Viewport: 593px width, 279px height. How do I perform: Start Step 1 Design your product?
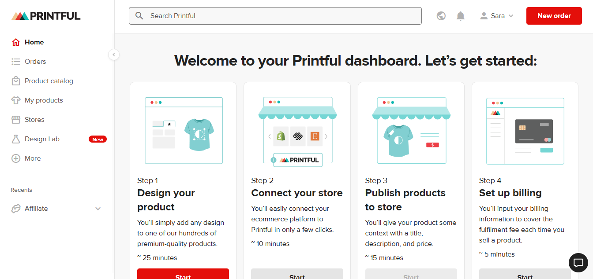point(183,274)
